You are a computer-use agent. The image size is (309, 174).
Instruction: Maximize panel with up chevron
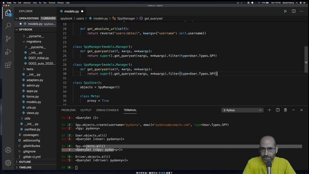pyautogui.click(x=294, y=110)
